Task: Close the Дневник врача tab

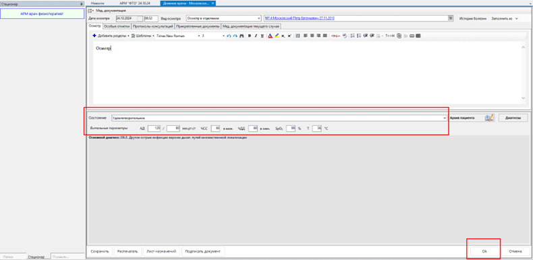Action: (x=213, y=3)
